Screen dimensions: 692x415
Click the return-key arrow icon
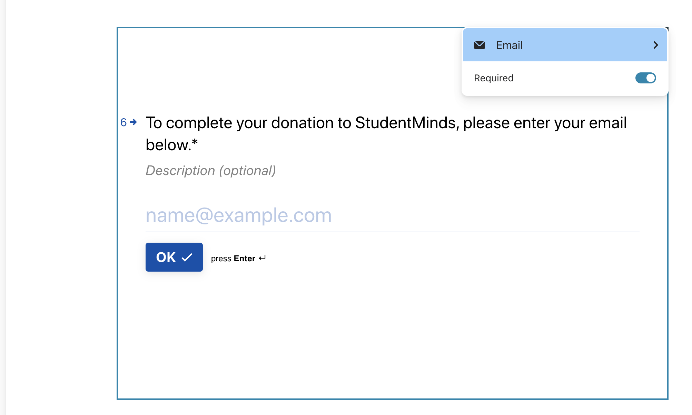(x=262, y=258)
